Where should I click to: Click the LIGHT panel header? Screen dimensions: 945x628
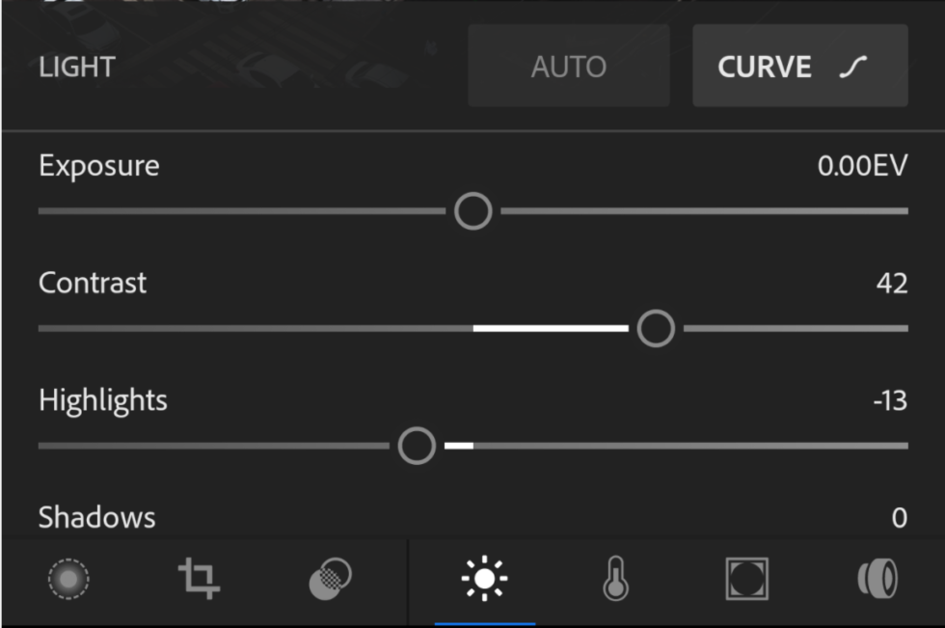[77, 68]
